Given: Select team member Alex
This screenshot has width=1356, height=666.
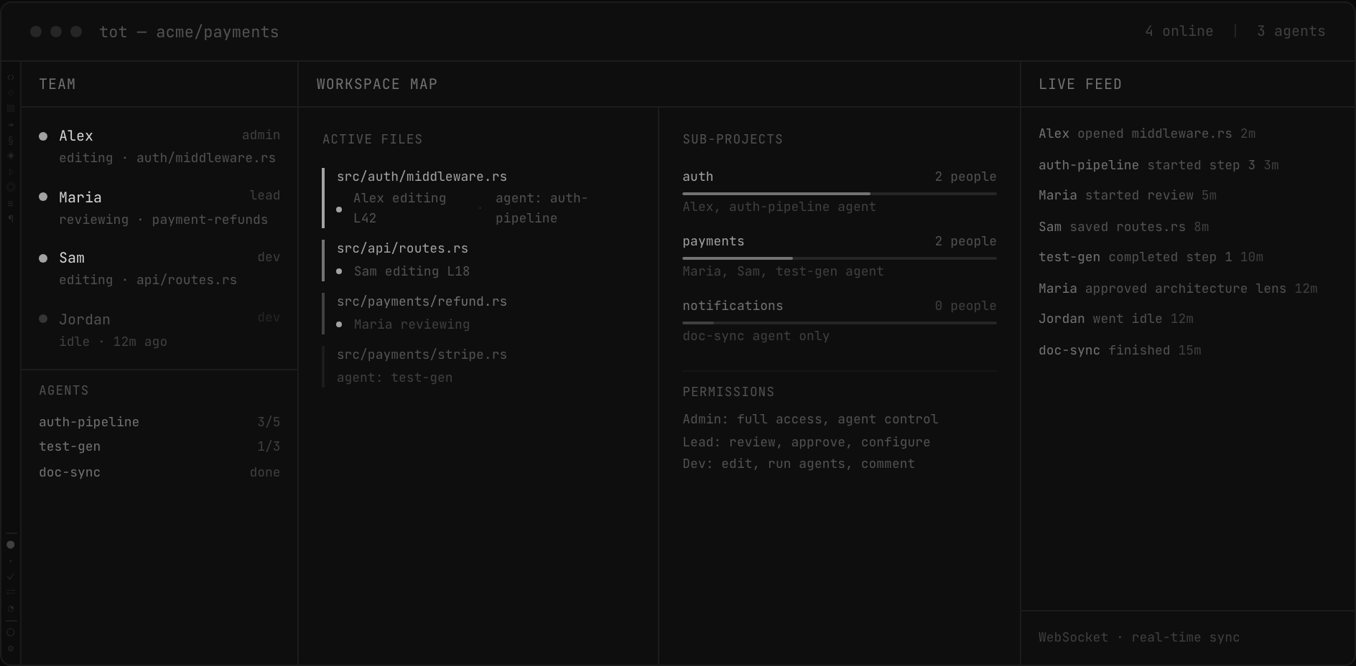Looking at the screenshot, I should 159,146.
